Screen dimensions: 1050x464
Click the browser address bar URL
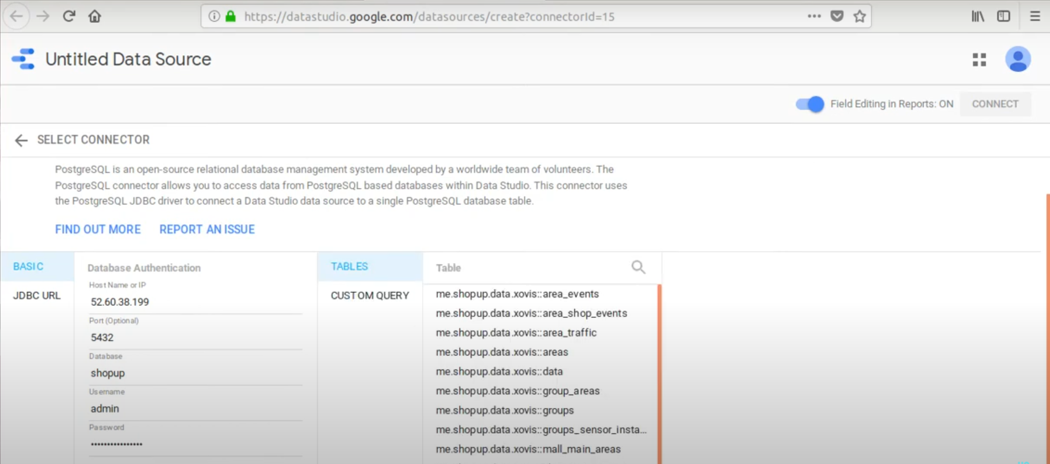pos(429,17)
